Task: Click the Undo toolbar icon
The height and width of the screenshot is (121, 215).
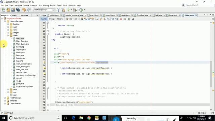Action: pos(24,10)
